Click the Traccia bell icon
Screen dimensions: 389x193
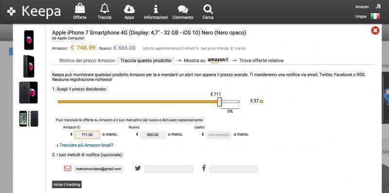[x=105, y=8]
